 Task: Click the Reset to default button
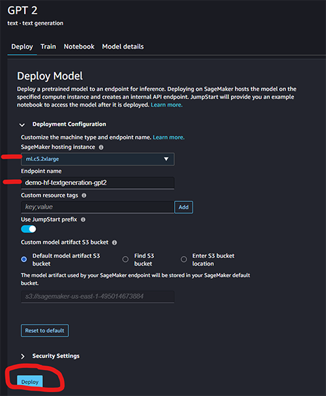tap(45, 331)
